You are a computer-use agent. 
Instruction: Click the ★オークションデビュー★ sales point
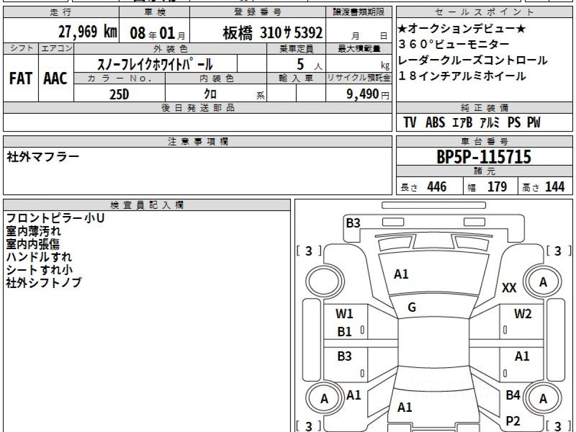point(462,29)
